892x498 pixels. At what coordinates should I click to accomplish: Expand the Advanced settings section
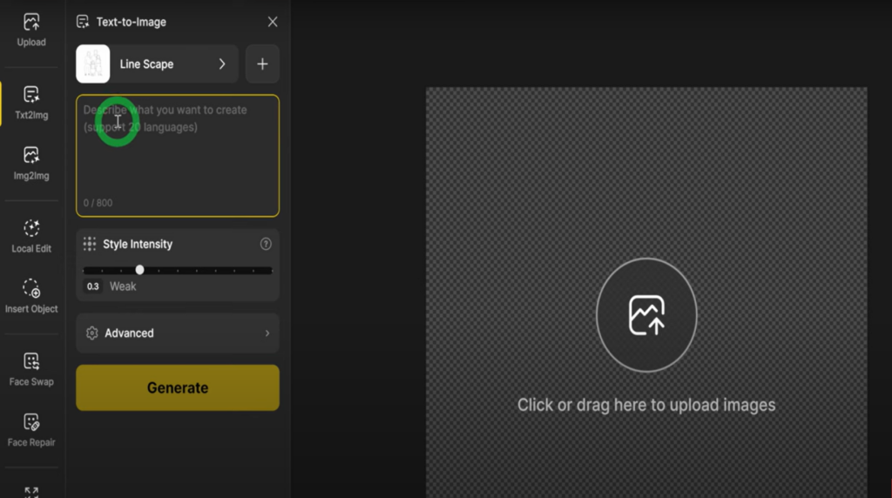[x=178, y=333]
